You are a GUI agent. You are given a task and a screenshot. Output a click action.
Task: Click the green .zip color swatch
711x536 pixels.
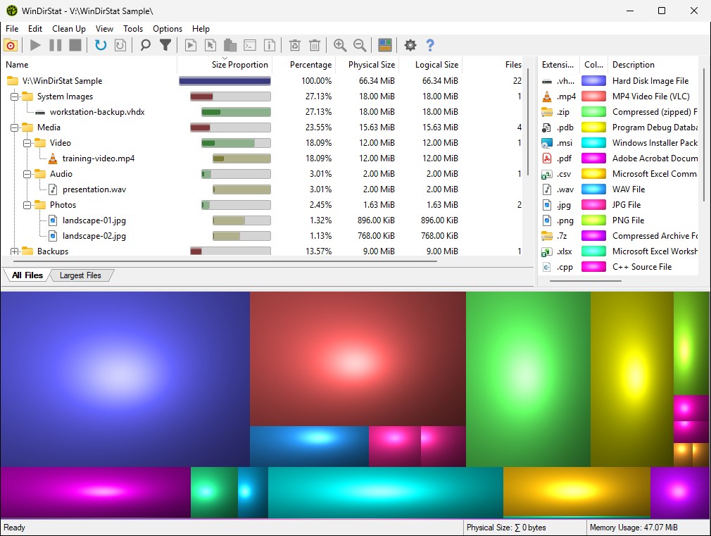593,112
